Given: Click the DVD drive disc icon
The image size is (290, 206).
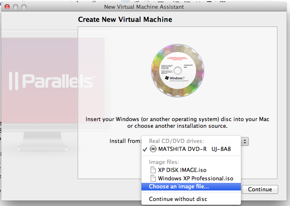Looking at the screenshot, I should coord(153,149).
